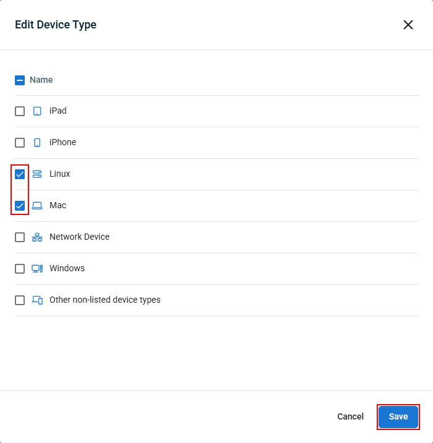Enable the iPad checkbox
This screenshot has height=443, width=433.
pyautogui.click(x=20, y=111)
